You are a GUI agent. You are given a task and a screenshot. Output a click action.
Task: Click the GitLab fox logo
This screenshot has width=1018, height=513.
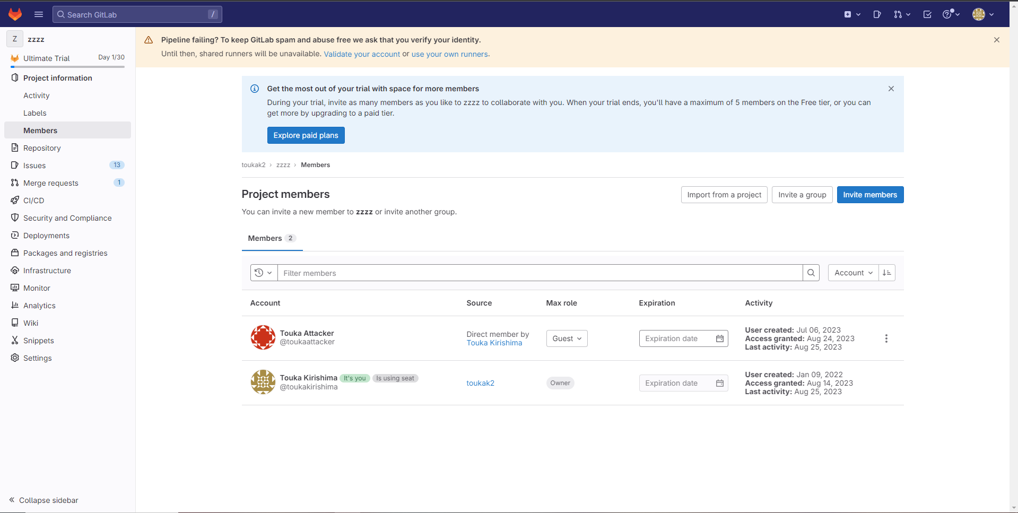click(x=15, y=14)
